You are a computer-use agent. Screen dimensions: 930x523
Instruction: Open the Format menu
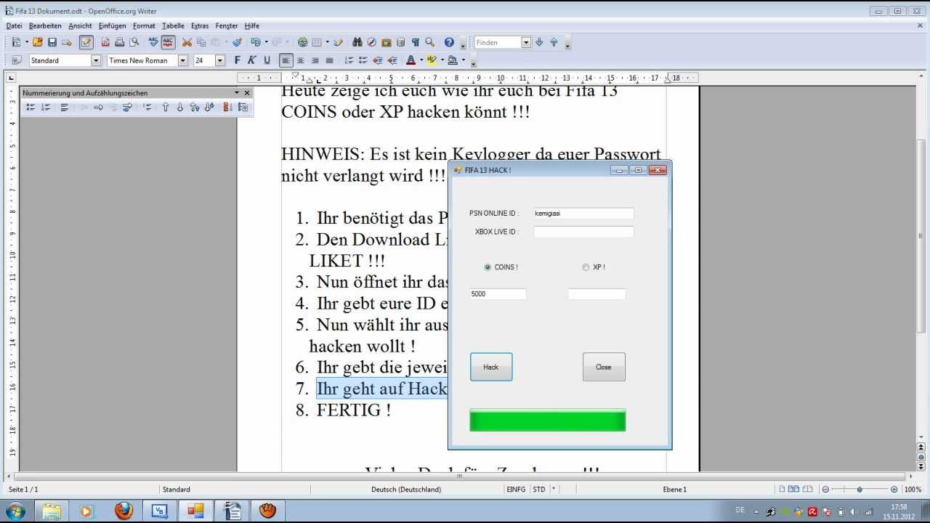pos(144,25)
